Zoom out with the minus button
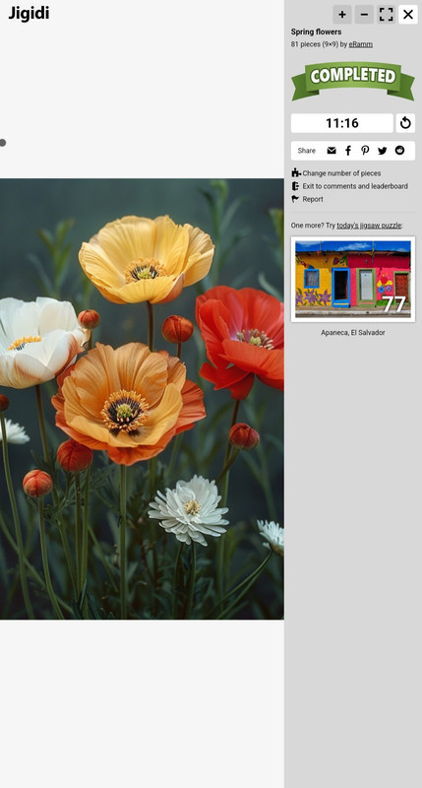Image resolution: width=422 pixels, height=788 pixels. click(364, 15)
